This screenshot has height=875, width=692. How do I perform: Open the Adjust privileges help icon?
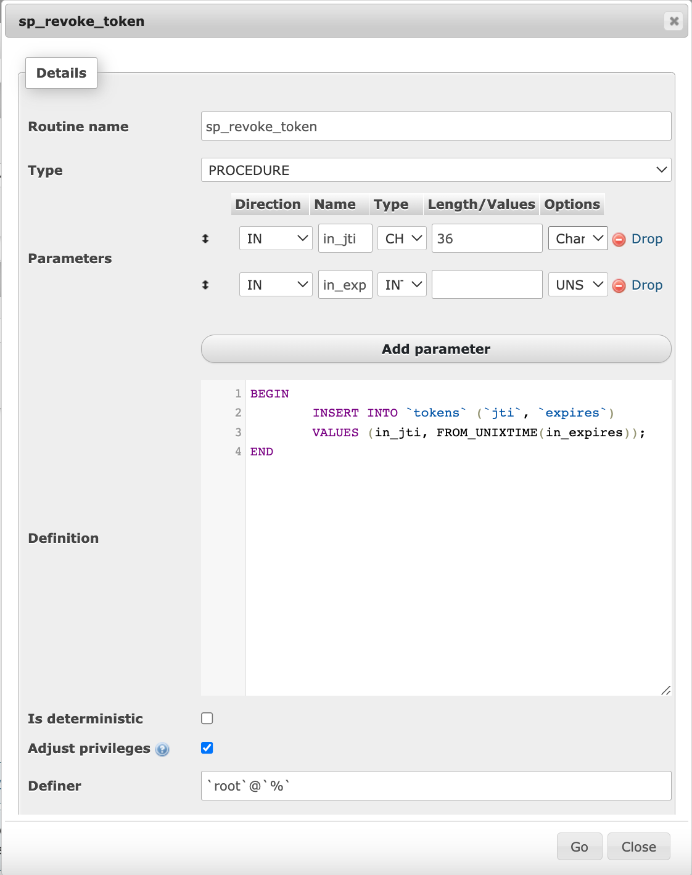pos(162,750)
